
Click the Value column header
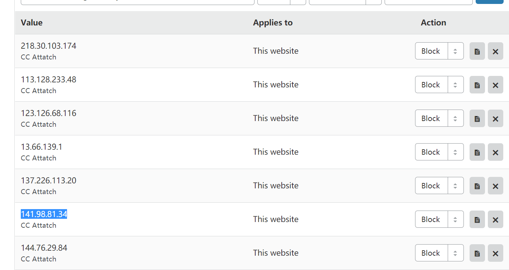tap(32, 23)
